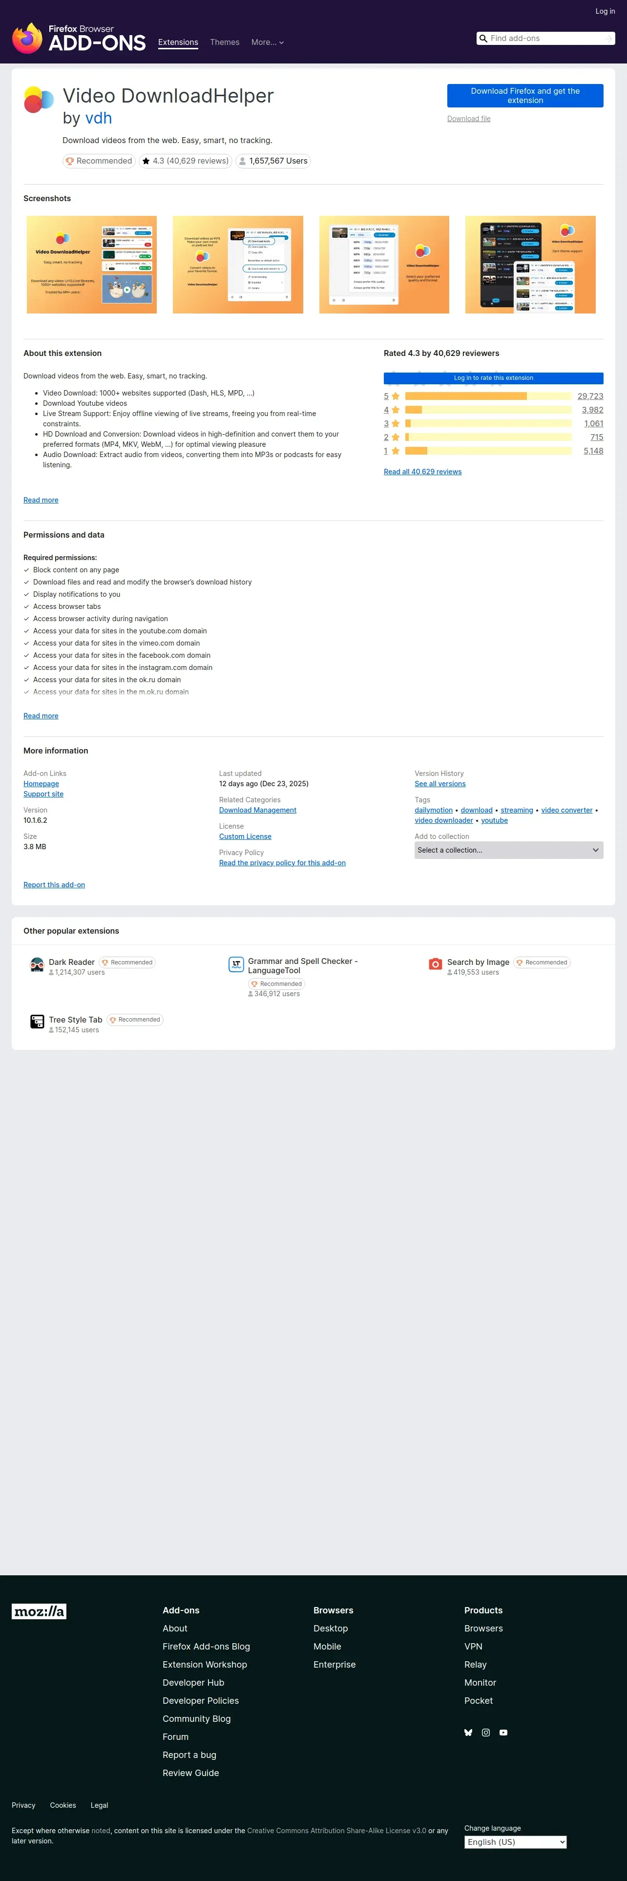Click See all versions link
Screen dimensions: 627x1881
(440, 784)
